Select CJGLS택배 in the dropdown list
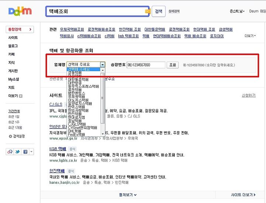 point(77,124)
